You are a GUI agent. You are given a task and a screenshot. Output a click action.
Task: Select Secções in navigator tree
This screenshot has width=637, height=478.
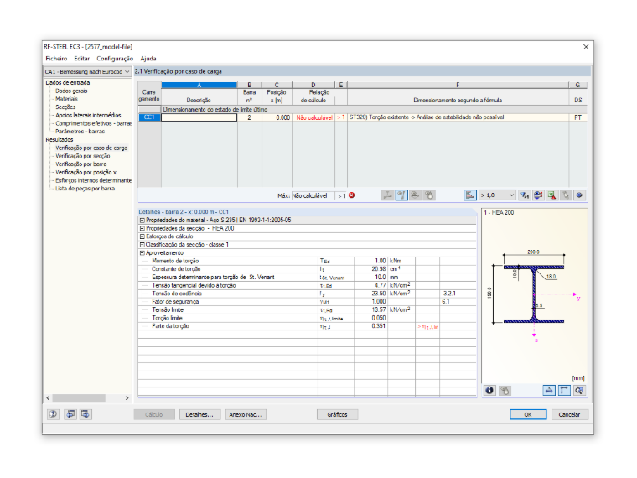click(x=65, y=107)
